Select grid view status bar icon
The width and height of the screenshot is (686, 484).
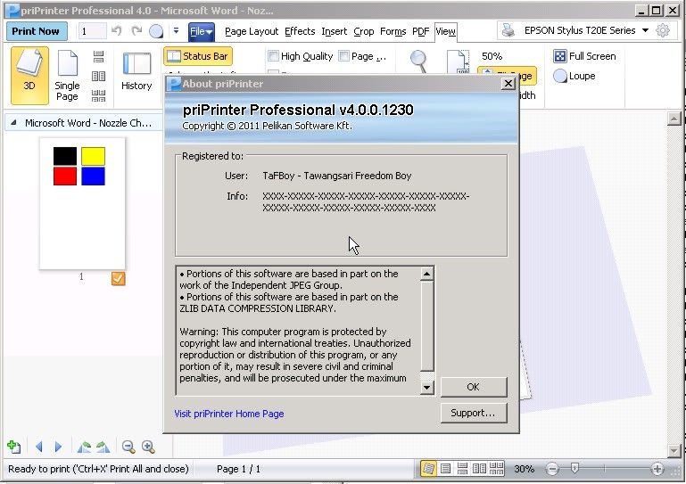[497, 469]
